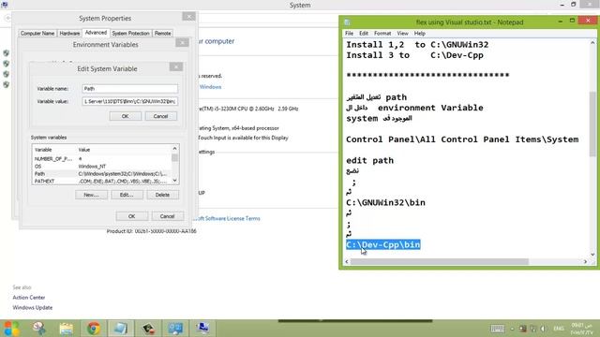Image resolution: width=600 pixels, height=337 pixels.
Task: Click the System window taskbar icon
Action: pos(202,329)
